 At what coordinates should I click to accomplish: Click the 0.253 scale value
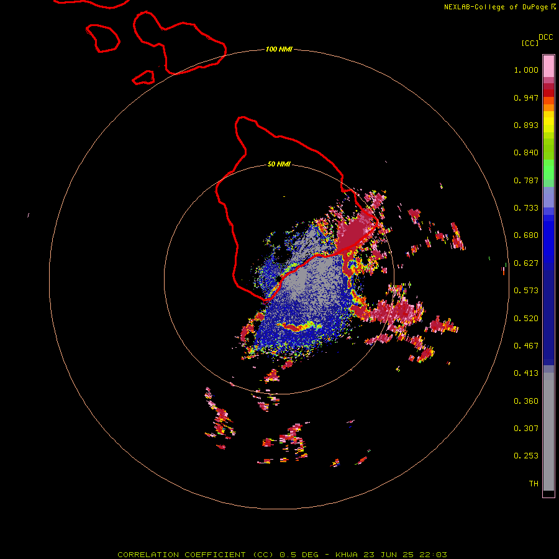tap(526, 456)
